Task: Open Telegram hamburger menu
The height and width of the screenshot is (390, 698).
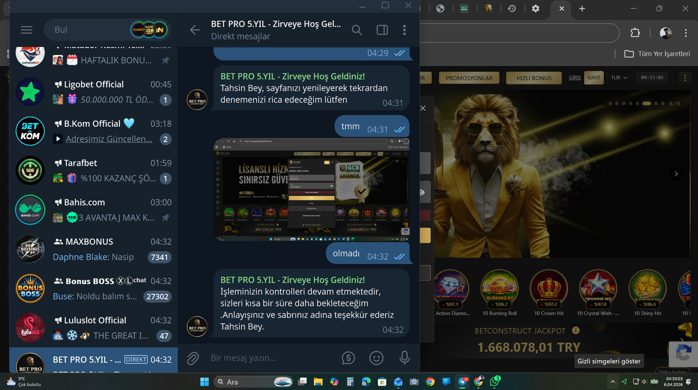Action: click(x=26, y=30)
